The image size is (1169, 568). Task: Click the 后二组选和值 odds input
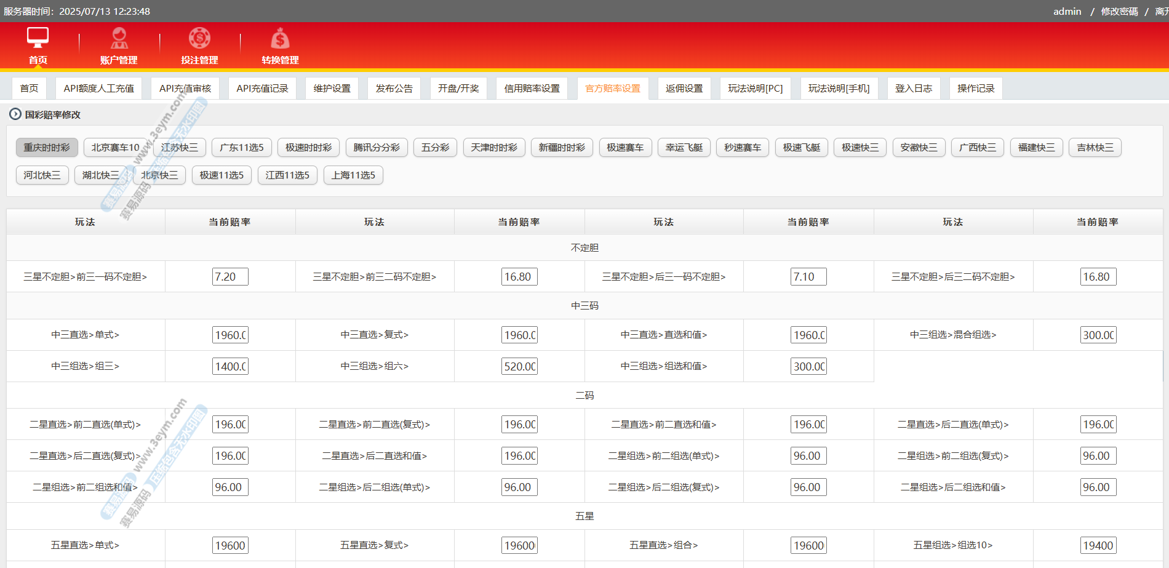click(x=1098, y=487)
